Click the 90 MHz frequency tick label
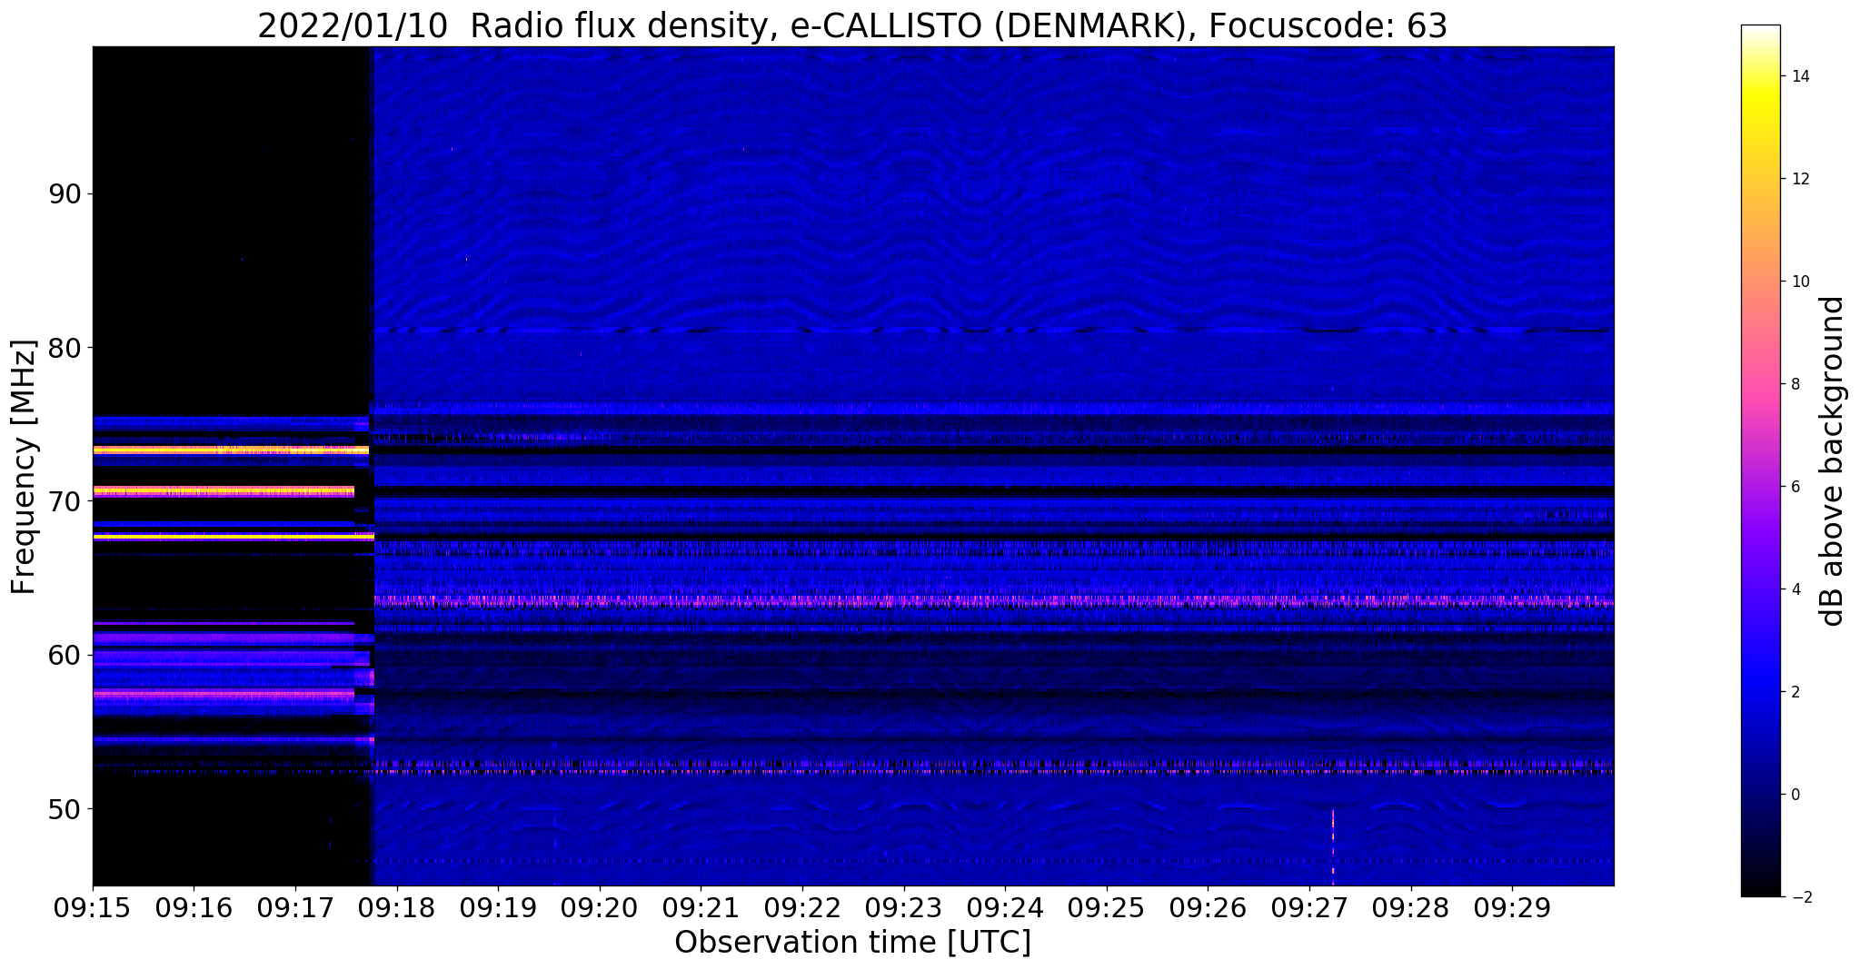Image resolution: width=1860 pixels, height=969 pixels. tap(64, 194)
